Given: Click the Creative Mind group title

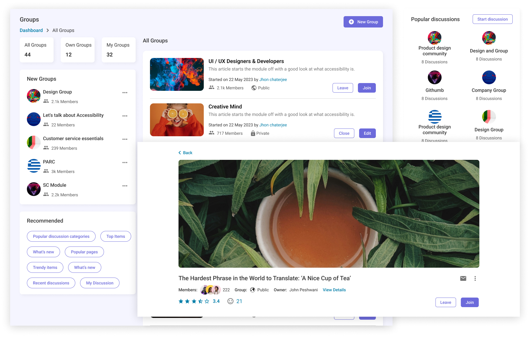Looking at the screenshot, I should coord(225,107).
